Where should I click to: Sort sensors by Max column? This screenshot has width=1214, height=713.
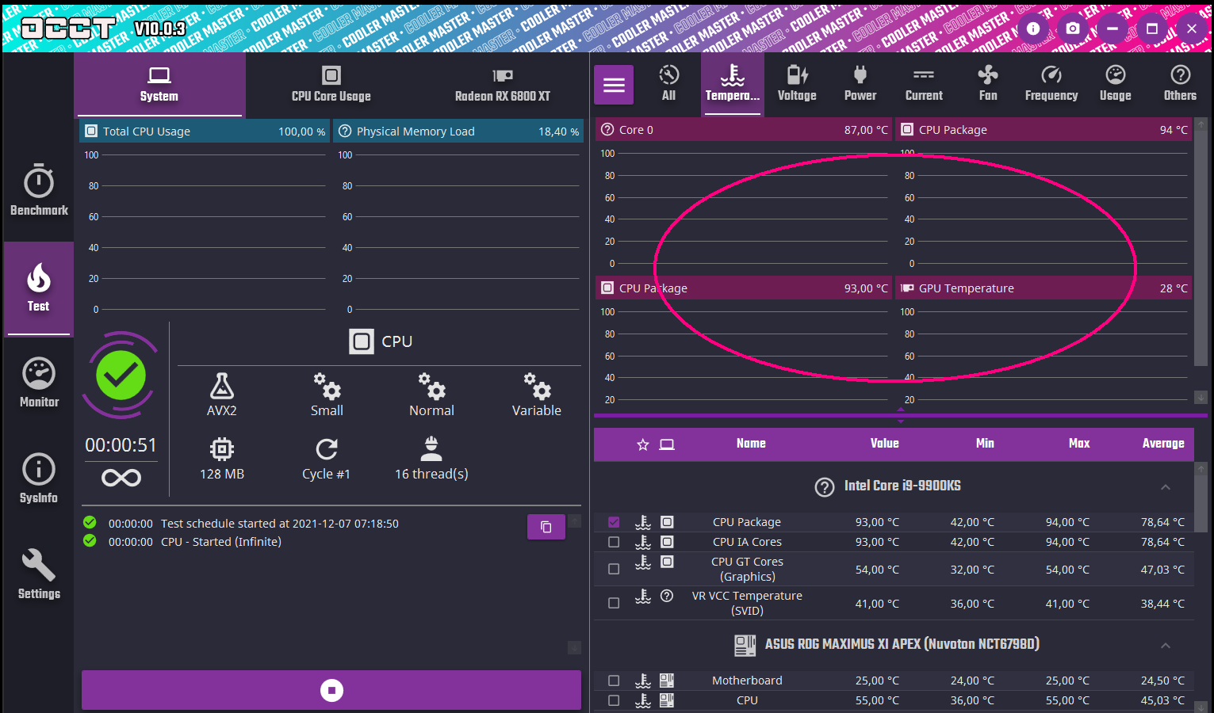[x=1079, y=444]
